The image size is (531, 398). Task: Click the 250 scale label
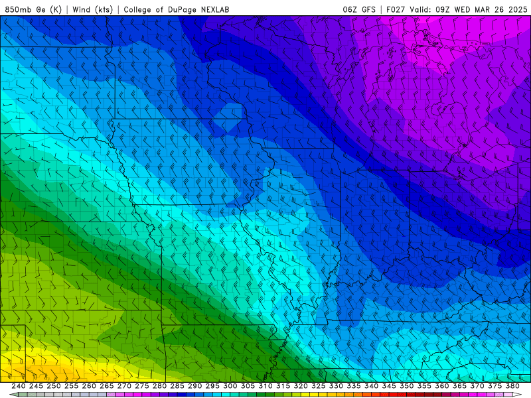pos(54,386)
